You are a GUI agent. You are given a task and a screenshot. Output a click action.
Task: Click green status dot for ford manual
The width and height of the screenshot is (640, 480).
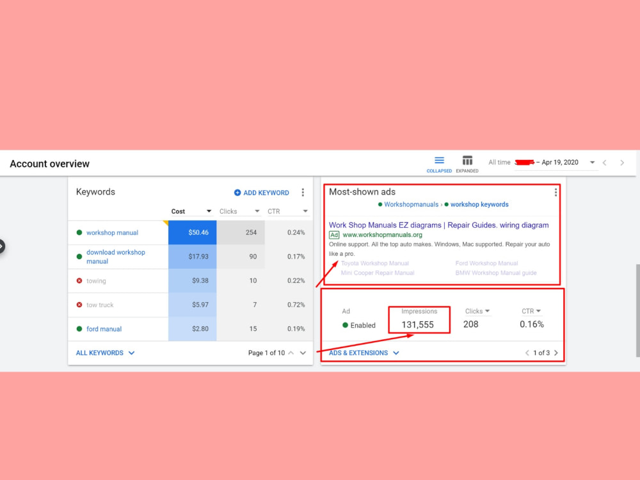pos(79,329)
